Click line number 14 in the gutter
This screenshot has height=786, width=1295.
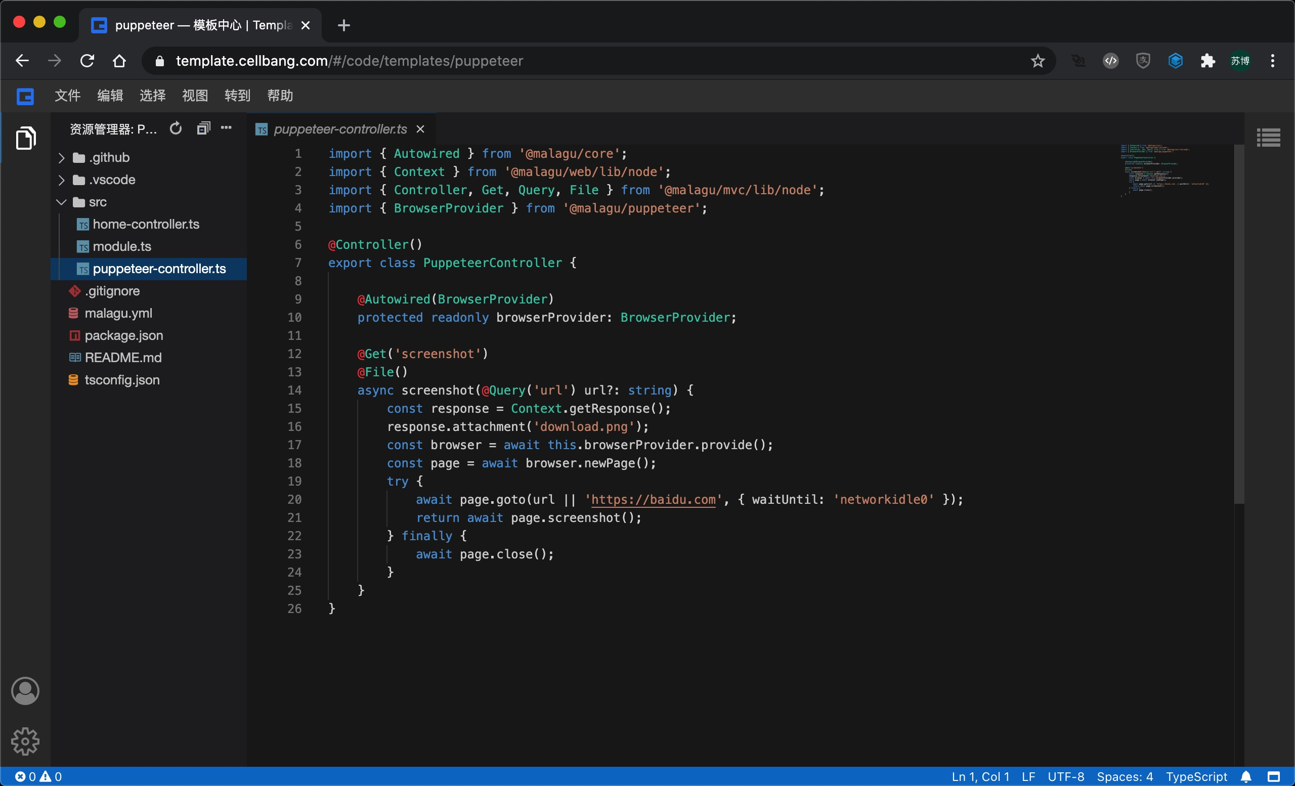pyautogui.click(x=294, y=390)
